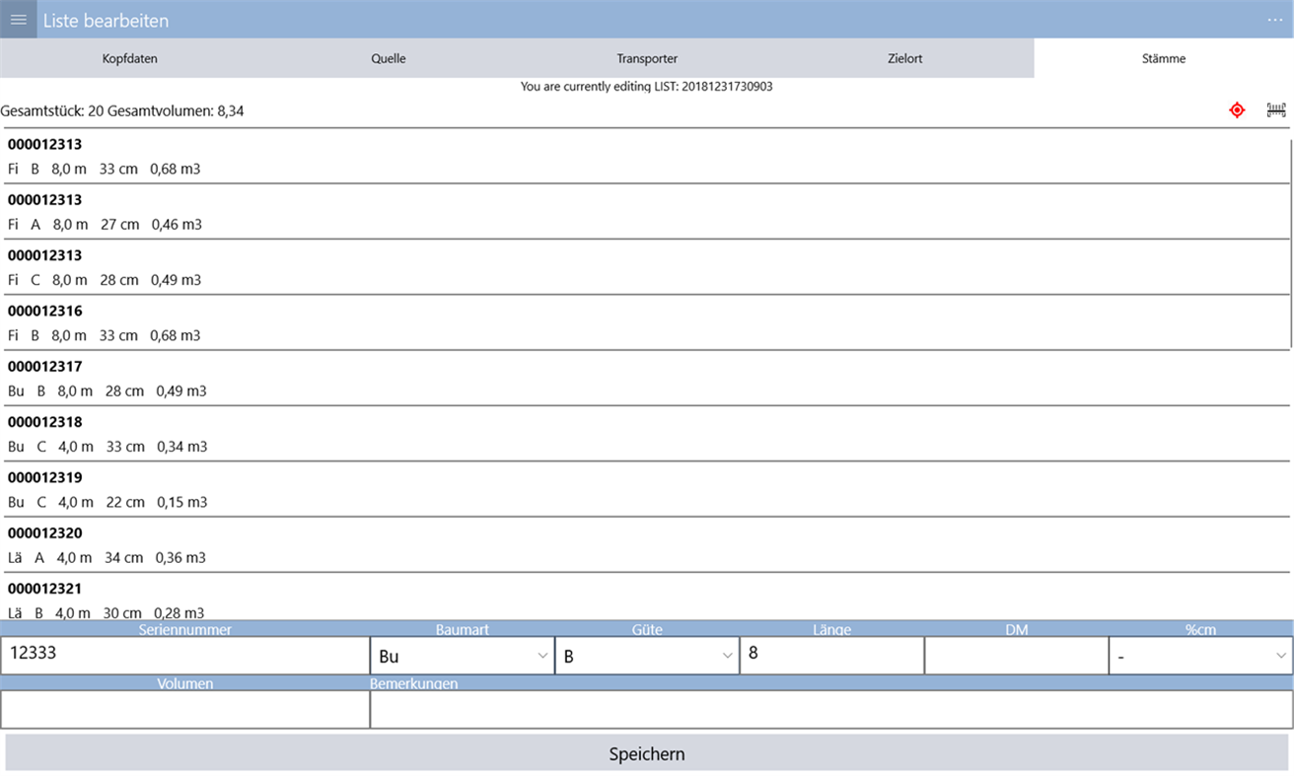The image size is (1294, 776).
Task: Select the Stämme tab
Action: coord(1164,58)
